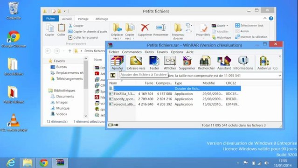The height and width of the screenshot is (168, 298).
Task: Select Documents library in navigation pane
Action: [x=62, y=97]
